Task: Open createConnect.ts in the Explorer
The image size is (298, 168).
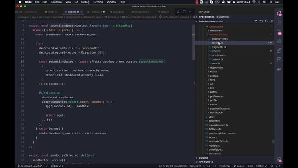Action: pyautogui.click(x=218, y=125)
